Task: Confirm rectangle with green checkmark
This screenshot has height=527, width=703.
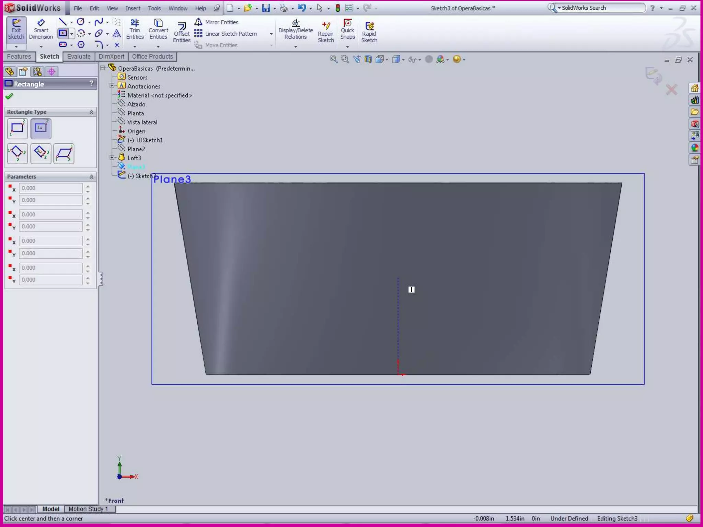Action: [9, 96]
